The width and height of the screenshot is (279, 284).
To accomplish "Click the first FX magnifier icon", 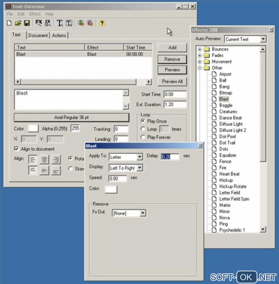I will coord(39,23).
